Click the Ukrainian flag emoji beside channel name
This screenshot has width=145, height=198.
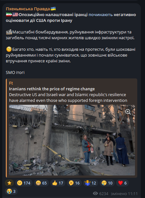coord(53,9)
